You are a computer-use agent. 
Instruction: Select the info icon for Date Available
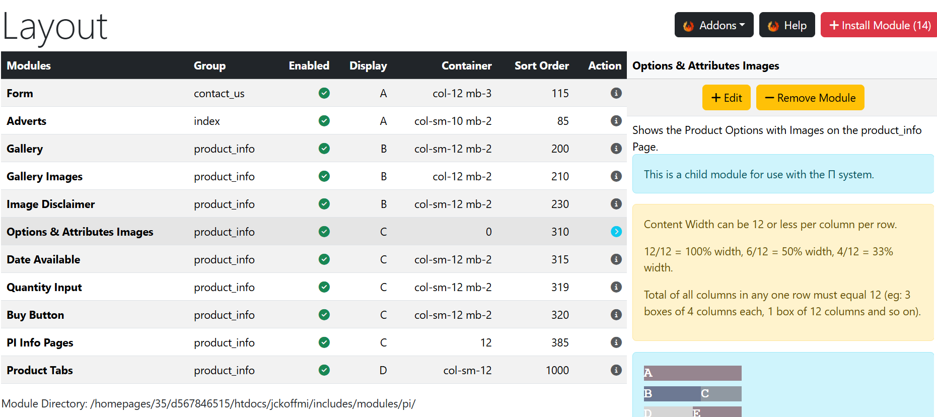(616, 259)
